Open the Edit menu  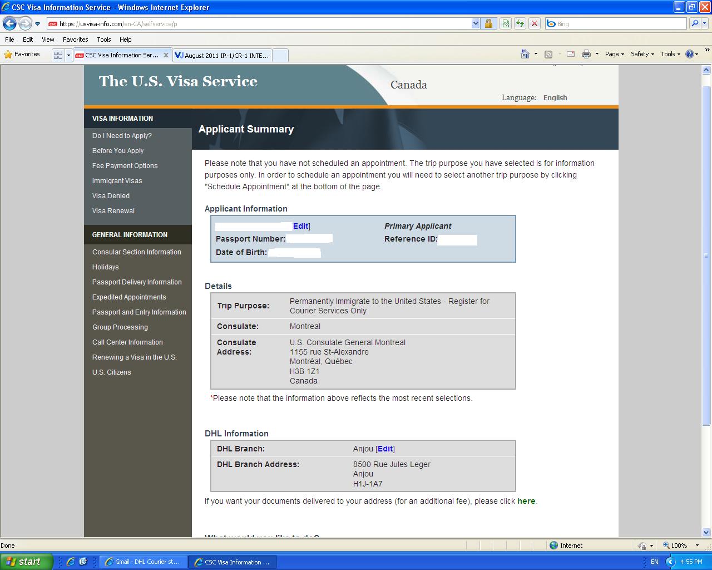click(28, 40)
